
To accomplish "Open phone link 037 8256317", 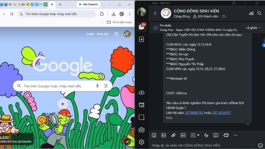I will click(222, 113).
